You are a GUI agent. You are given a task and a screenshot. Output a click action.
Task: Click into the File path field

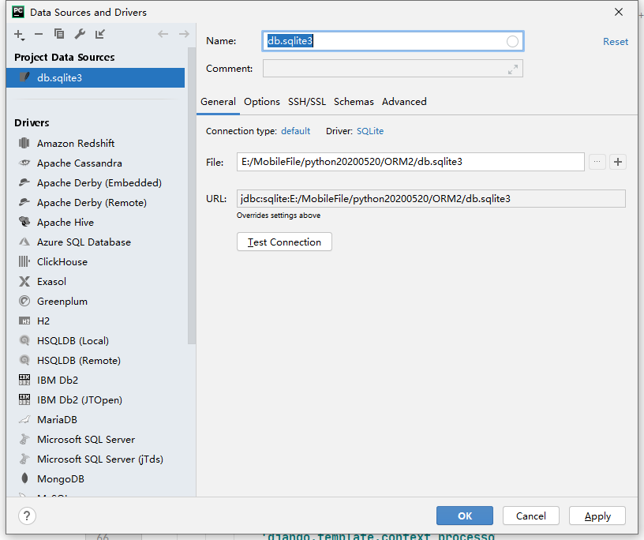(410, 162)
